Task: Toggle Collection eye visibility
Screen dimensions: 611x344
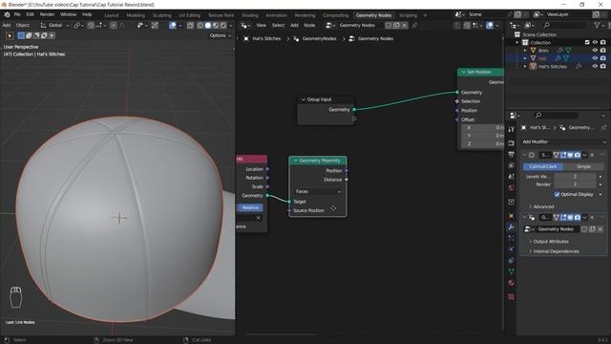Action: click(595, 42)
